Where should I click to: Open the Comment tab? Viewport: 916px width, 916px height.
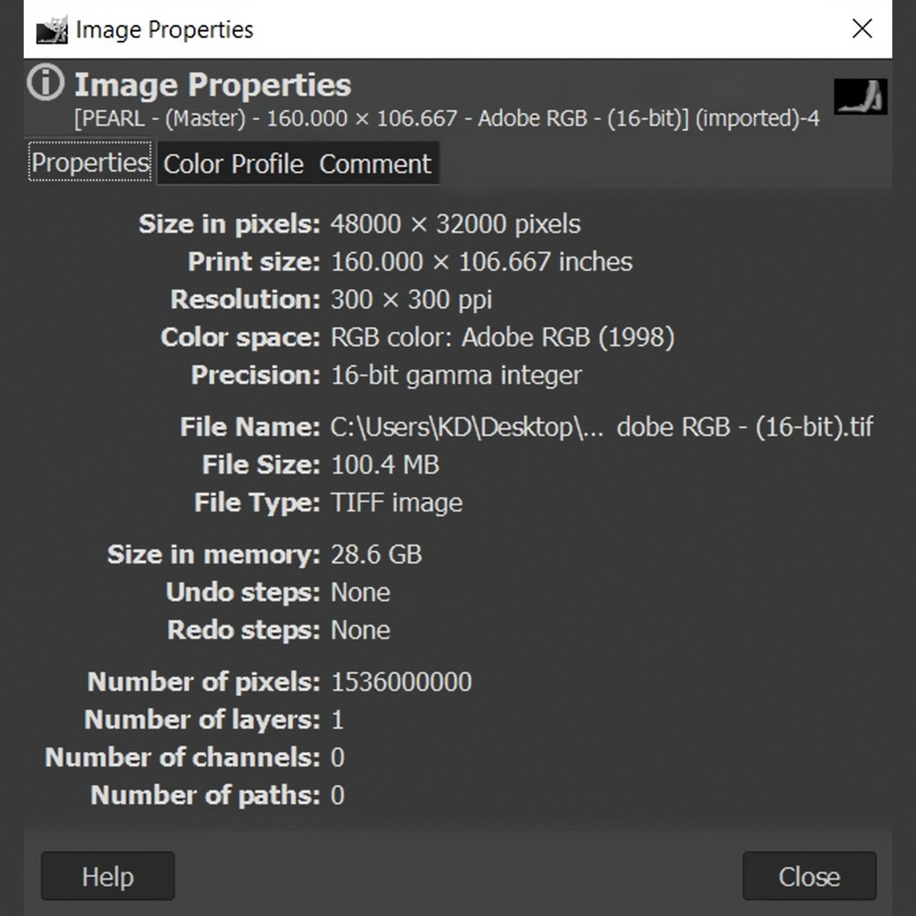click(375, 164)
